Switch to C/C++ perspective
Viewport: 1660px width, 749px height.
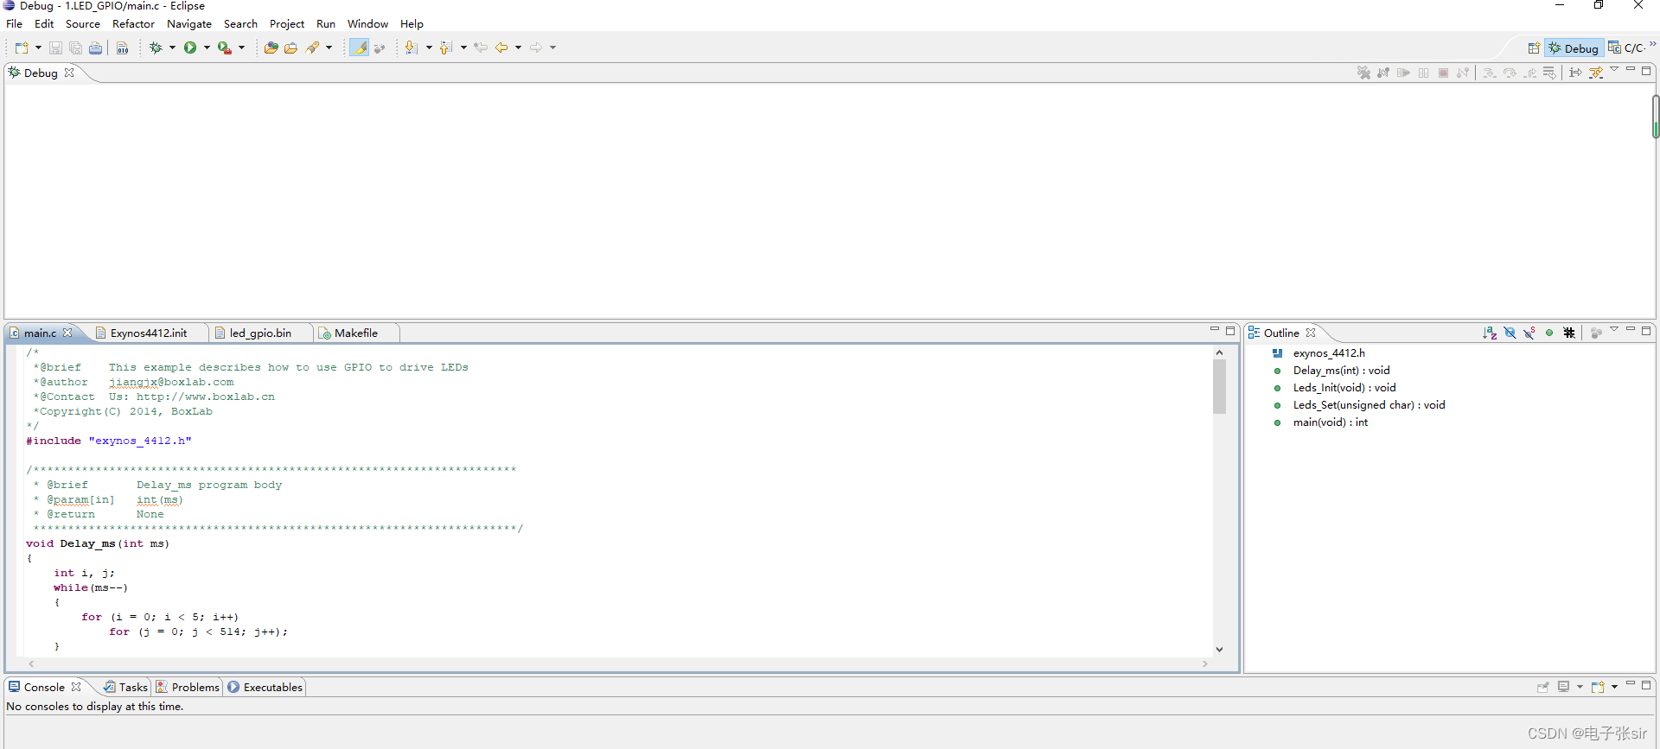coord(1625,48)
